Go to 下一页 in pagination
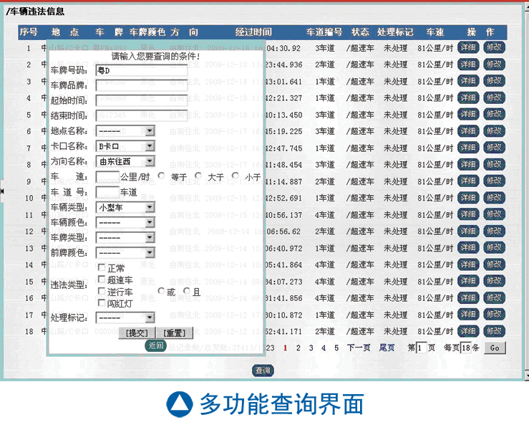The width and height of the screenshot is (529, 430). [x=359, y=348]
